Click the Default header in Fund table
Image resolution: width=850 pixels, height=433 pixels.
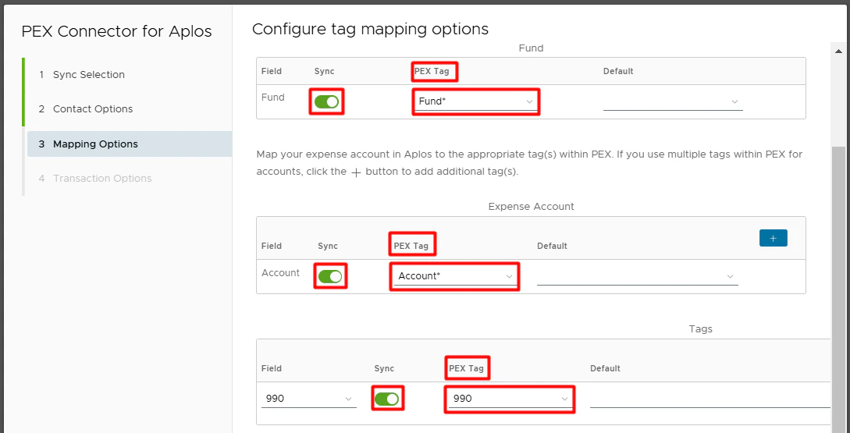(x=618, y=71)
